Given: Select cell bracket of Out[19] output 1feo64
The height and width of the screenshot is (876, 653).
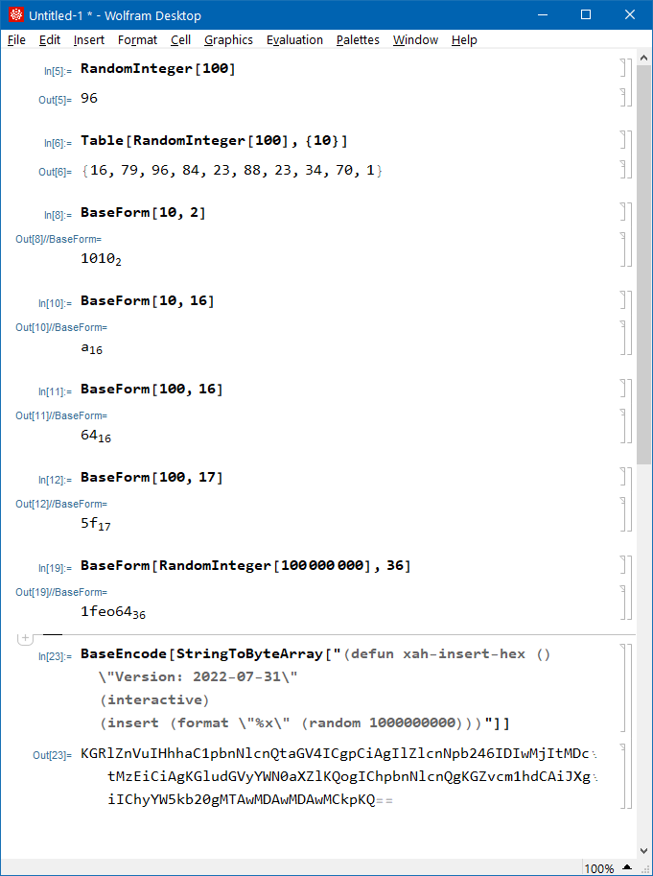Looking at the screenshot, I should point(623,603).
